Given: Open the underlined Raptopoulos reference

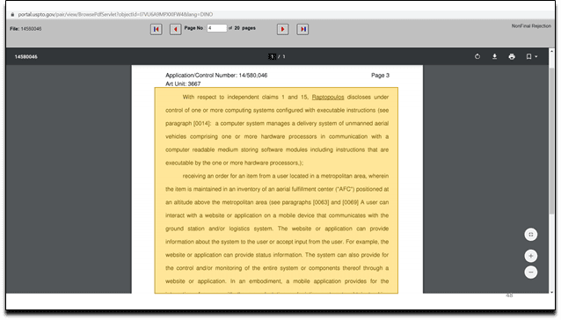Looking at the screenshot, I should (x=328, y=97).
